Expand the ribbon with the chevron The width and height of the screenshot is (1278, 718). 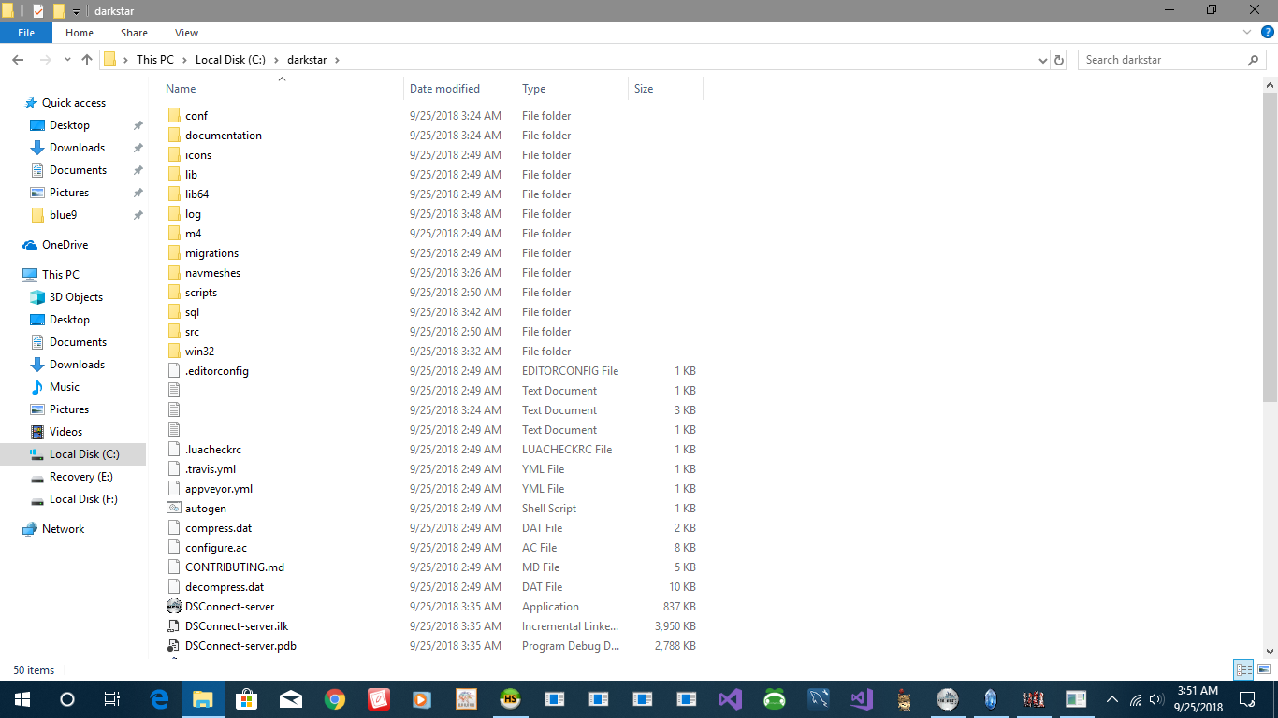(1246, 33)
